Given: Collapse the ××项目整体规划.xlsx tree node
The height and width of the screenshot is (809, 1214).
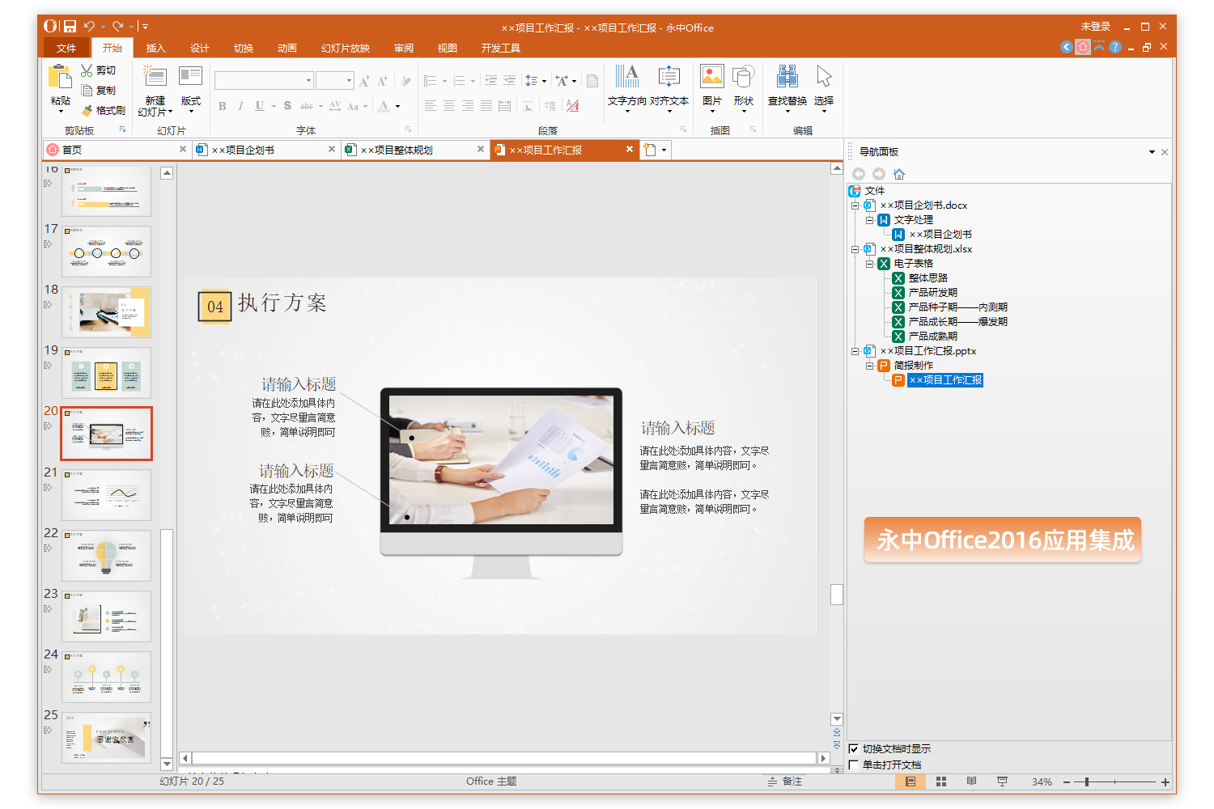Looking at the screenshot, I should 855,248.
